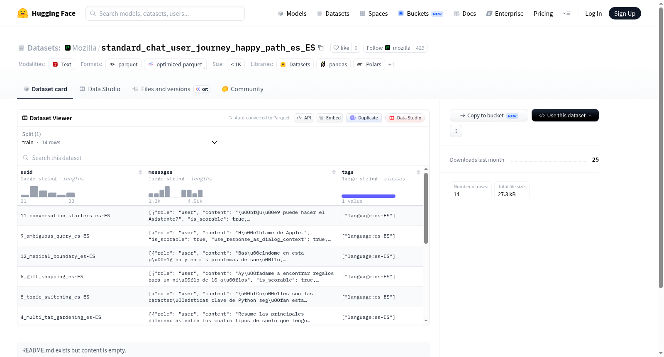The image size is (664, 357).
Task: Follow the mozilla organization
Action: click(x=388, y=48)
